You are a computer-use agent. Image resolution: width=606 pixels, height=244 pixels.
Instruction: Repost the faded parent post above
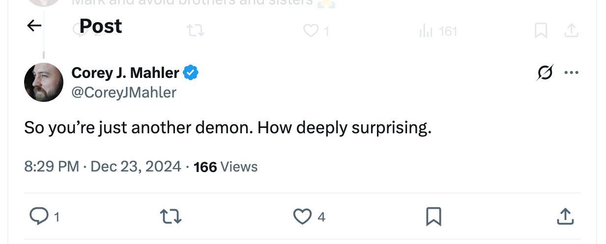(196, 31)
